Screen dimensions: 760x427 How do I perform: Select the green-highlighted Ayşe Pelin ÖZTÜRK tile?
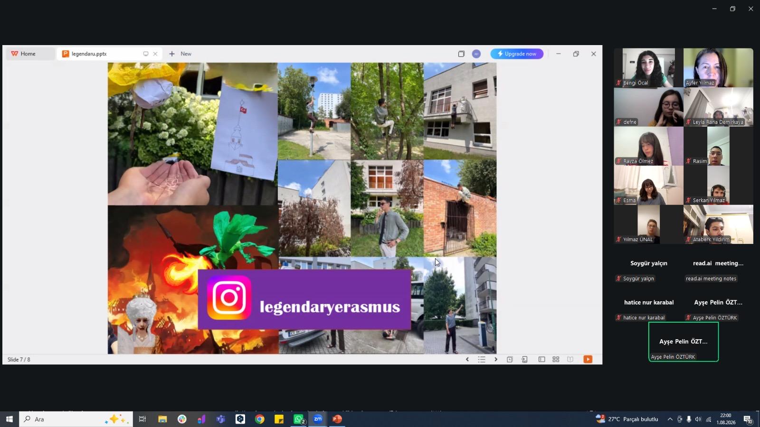coord(684,342)
